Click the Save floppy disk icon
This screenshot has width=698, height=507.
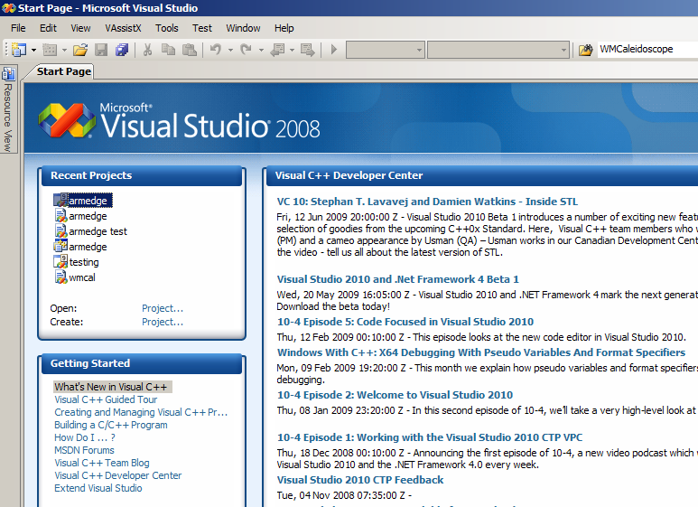(x=101, y=50)
